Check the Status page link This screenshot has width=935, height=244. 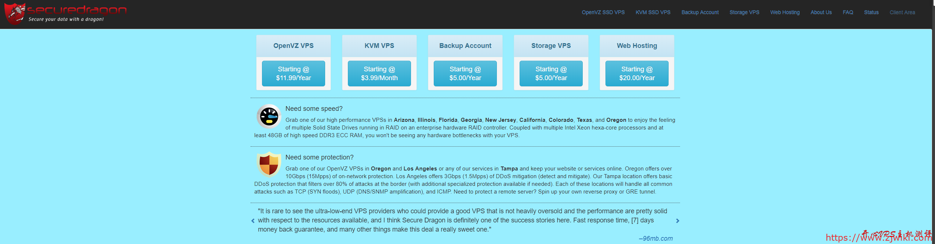(871, 12)
